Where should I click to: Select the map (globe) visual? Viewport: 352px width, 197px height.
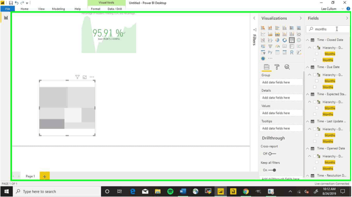point(299,40)
